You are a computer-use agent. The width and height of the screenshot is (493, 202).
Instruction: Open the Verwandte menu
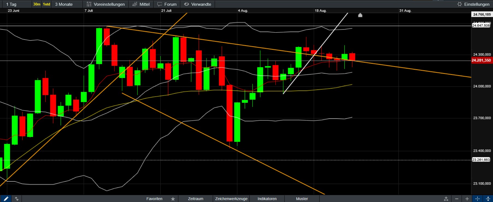tap(198, 4)
